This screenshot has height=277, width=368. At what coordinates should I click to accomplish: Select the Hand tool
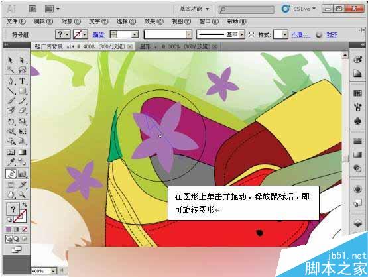(11, 194)
